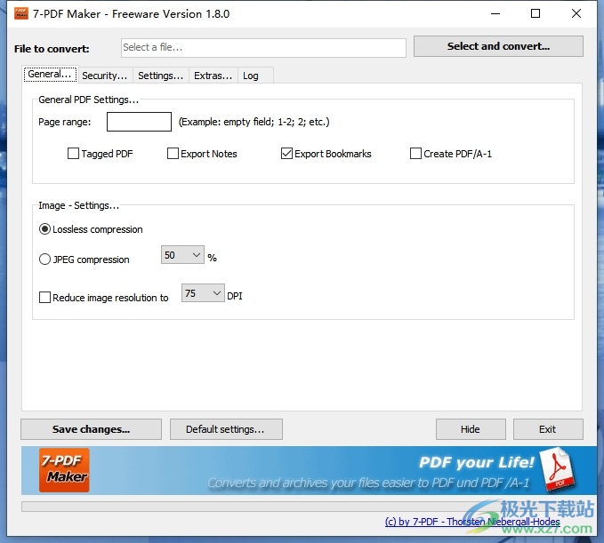The width and height of the screenshot is (604, 543).
Task: Open the DPI resolution dropdown
Action: point(203,293)
